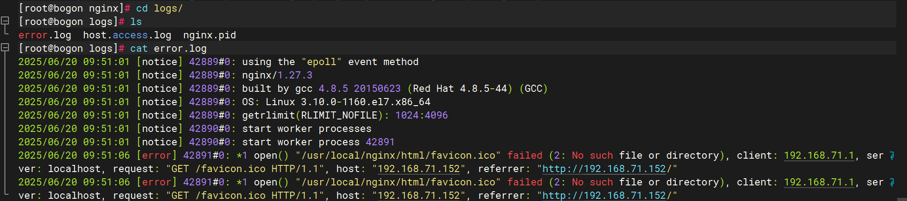Image resolution: width=907 pixels, height=201 pixels.
Task: Click host "192.168.71.152" in the last line
Action: (x=418, y=196)
